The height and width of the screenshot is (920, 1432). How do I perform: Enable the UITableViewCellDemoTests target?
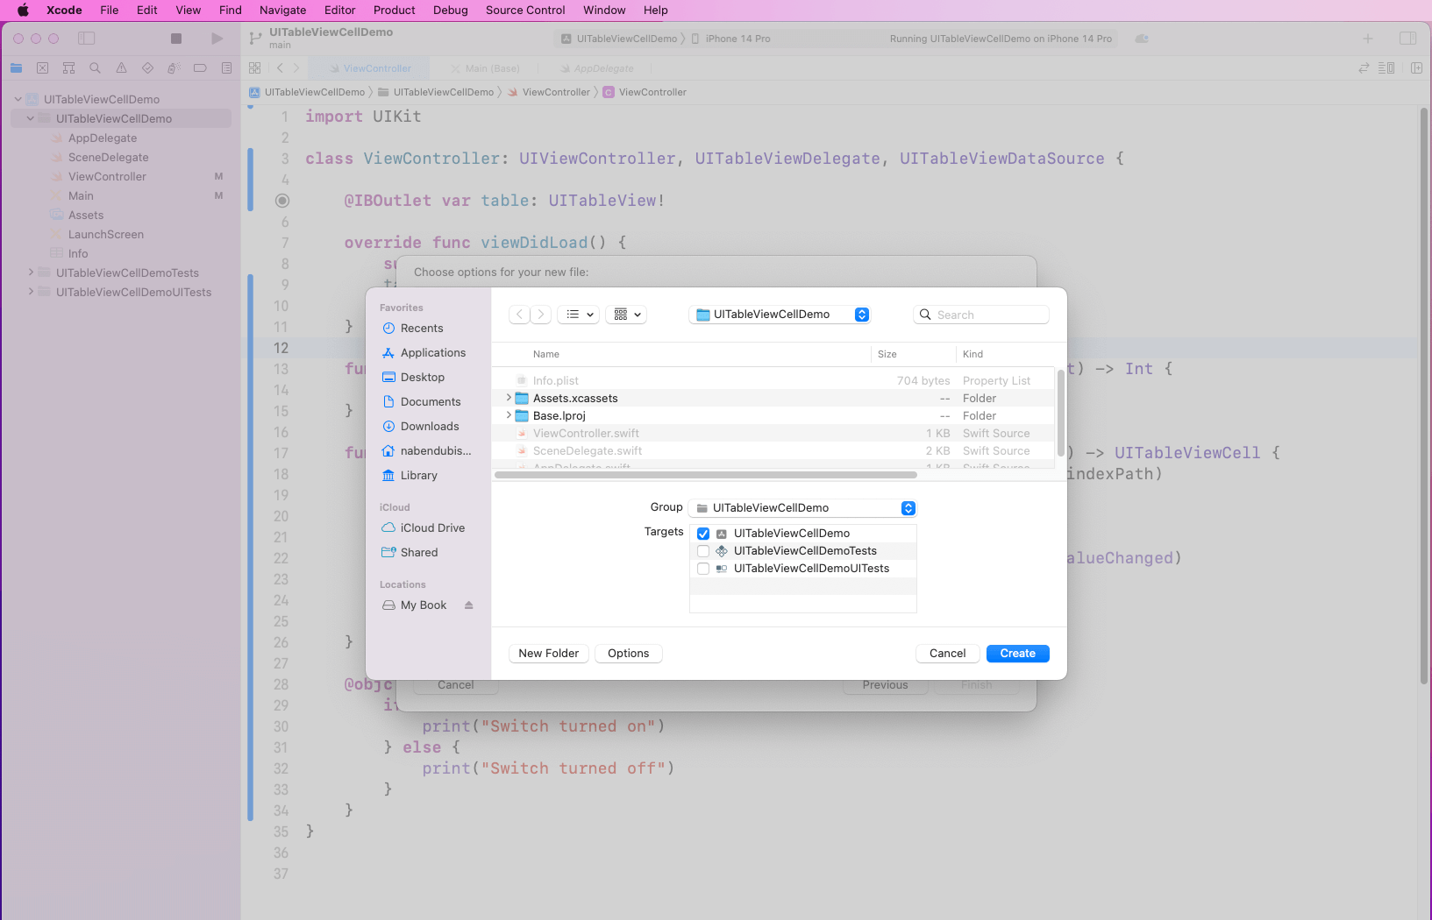[x=702, y=550]
